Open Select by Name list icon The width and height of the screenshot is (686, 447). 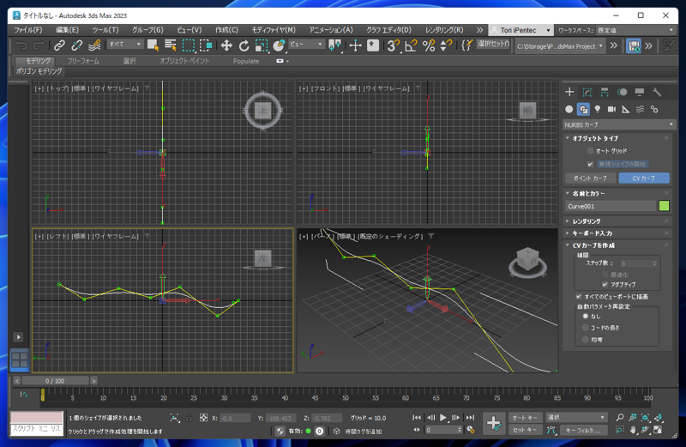[x=171, y=45]
